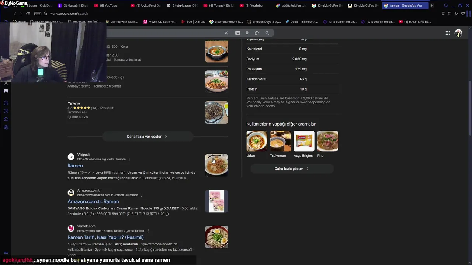The image size is (472, 265).
Task: Open the Player icon in the sidebar
Action: pos(6,103)
